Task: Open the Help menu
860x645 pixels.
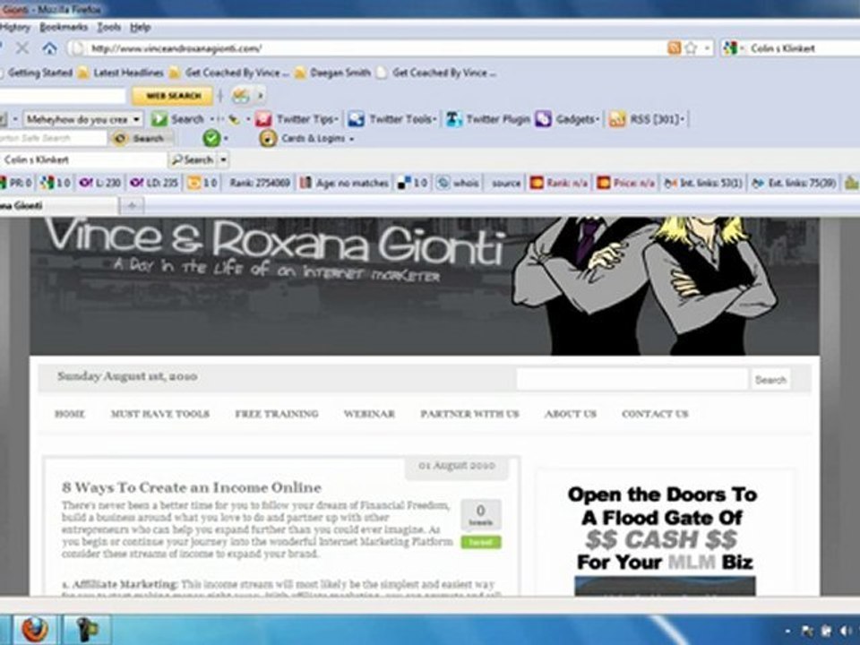Action: 140,27
